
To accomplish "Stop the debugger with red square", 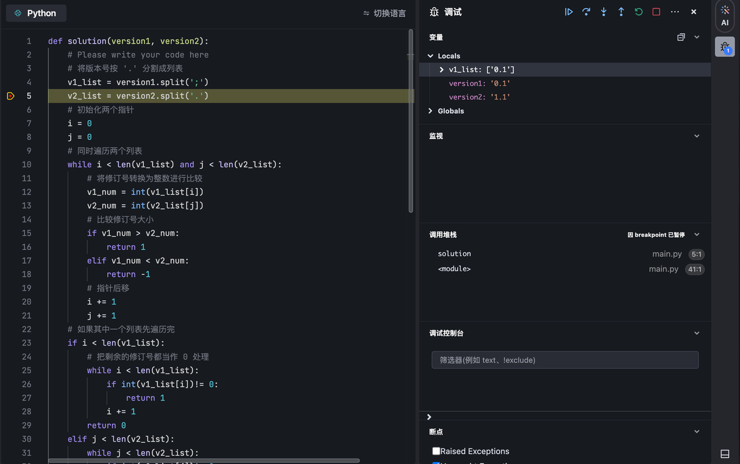I will click(656, 12).
